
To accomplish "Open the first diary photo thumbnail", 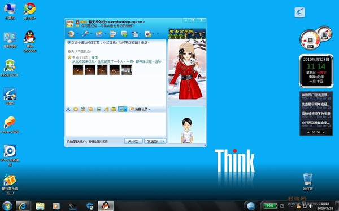I will pyautogui.click(x=78, y=70).
